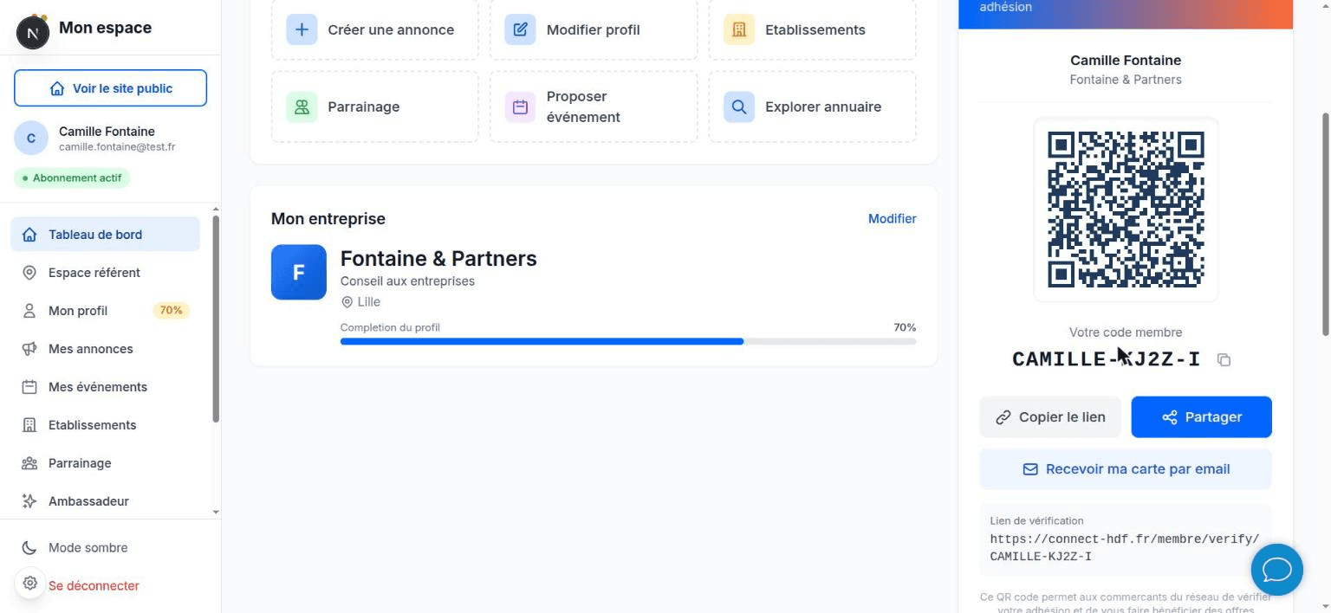Click the green Parrainage card icon
The height and width of the screenshot is (613, 1331).
click(x=302, y=107)
